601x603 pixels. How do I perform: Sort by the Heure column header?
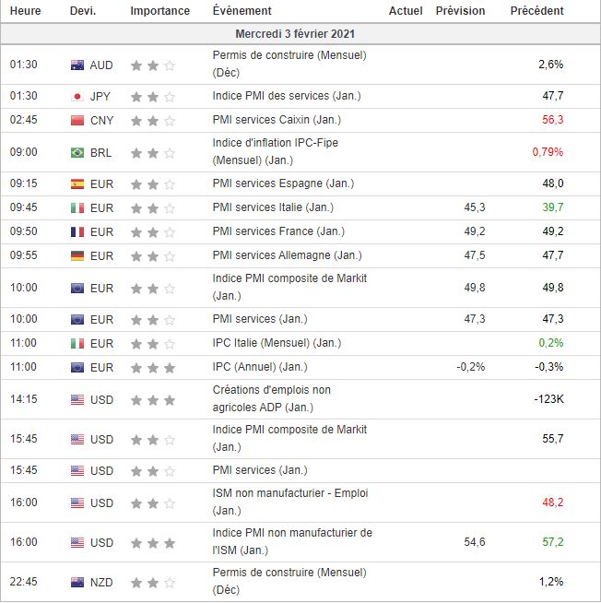[x=25, y=11]
